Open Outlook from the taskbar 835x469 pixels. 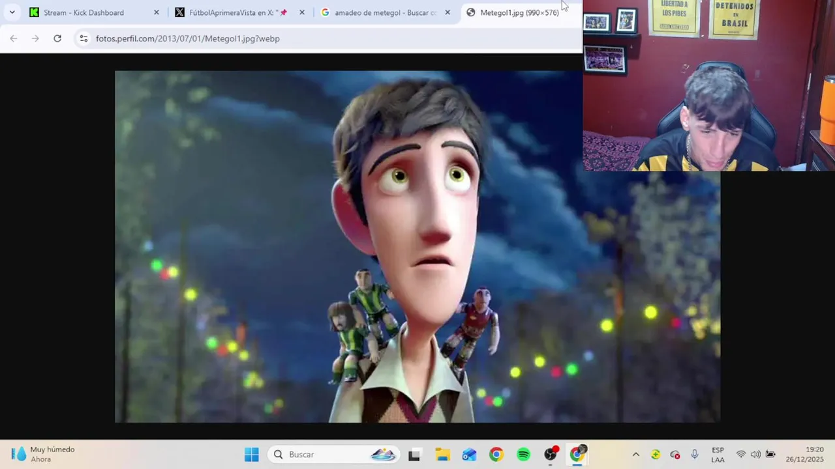[469, 455]
